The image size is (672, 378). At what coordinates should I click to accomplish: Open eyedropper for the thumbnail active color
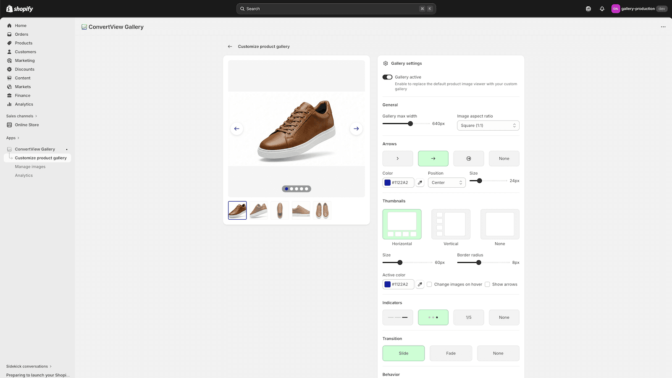coord(420,284)
